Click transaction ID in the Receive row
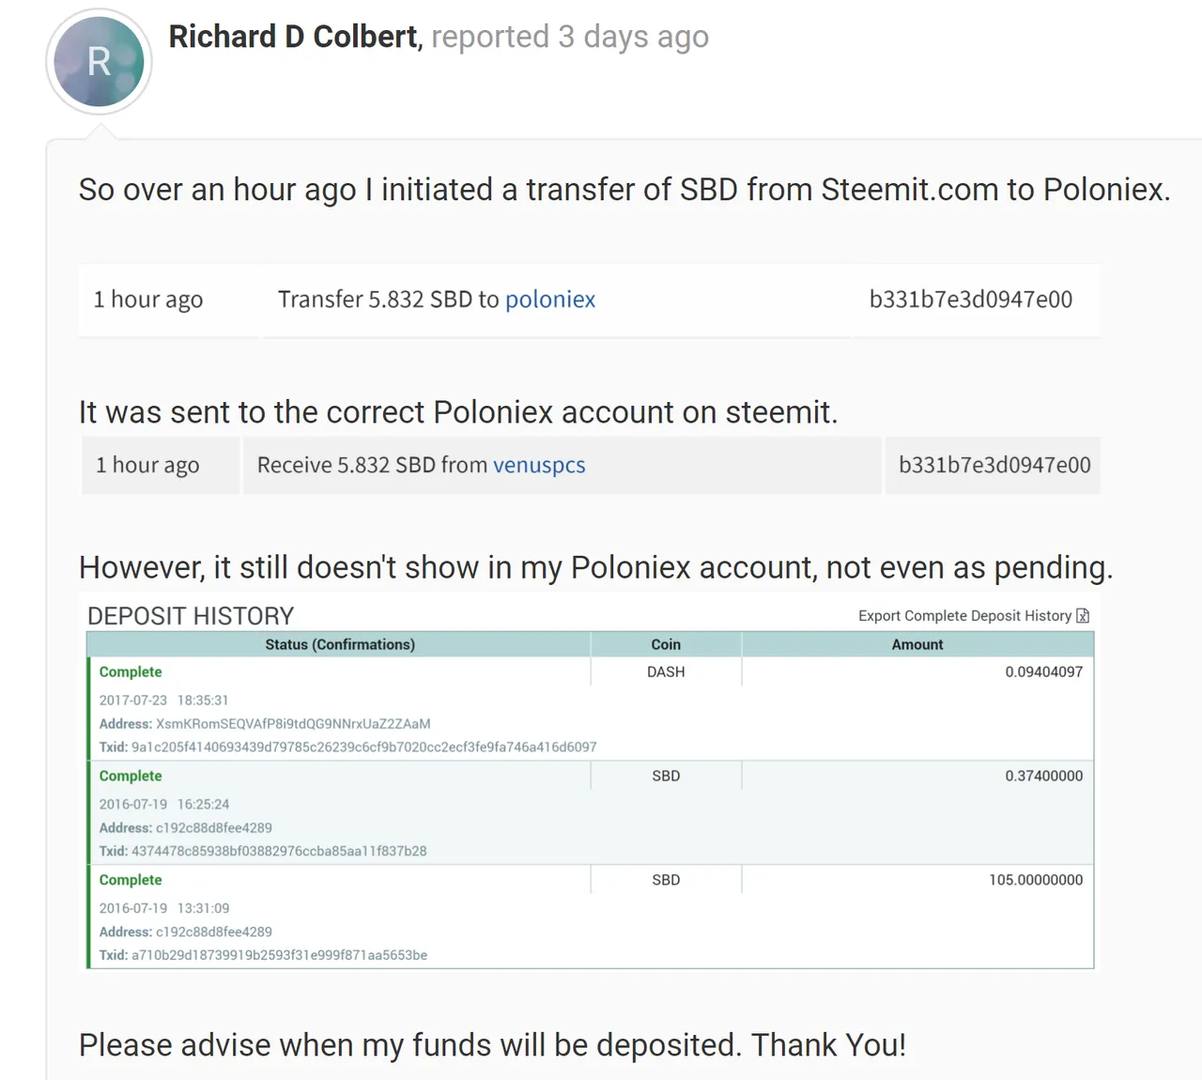The width and height of the screenshot is (1202, 1080). click(994, 465)
